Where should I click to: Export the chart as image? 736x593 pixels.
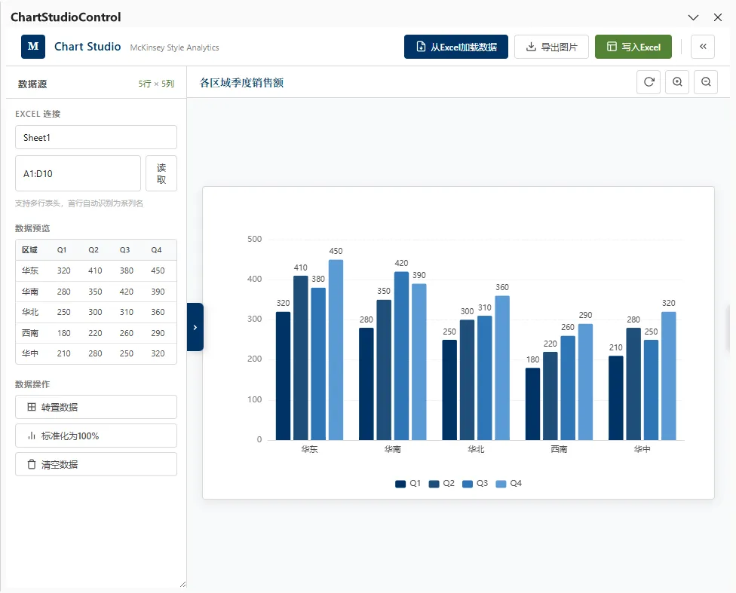click(551, 47)
